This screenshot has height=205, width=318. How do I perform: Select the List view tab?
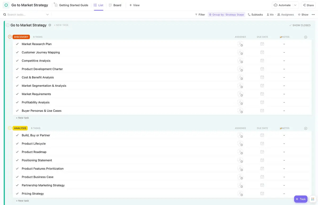99,5
